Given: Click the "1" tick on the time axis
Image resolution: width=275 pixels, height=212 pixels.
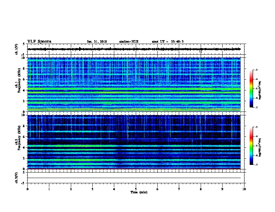Looking at the screenshot, I should (49, 189).
